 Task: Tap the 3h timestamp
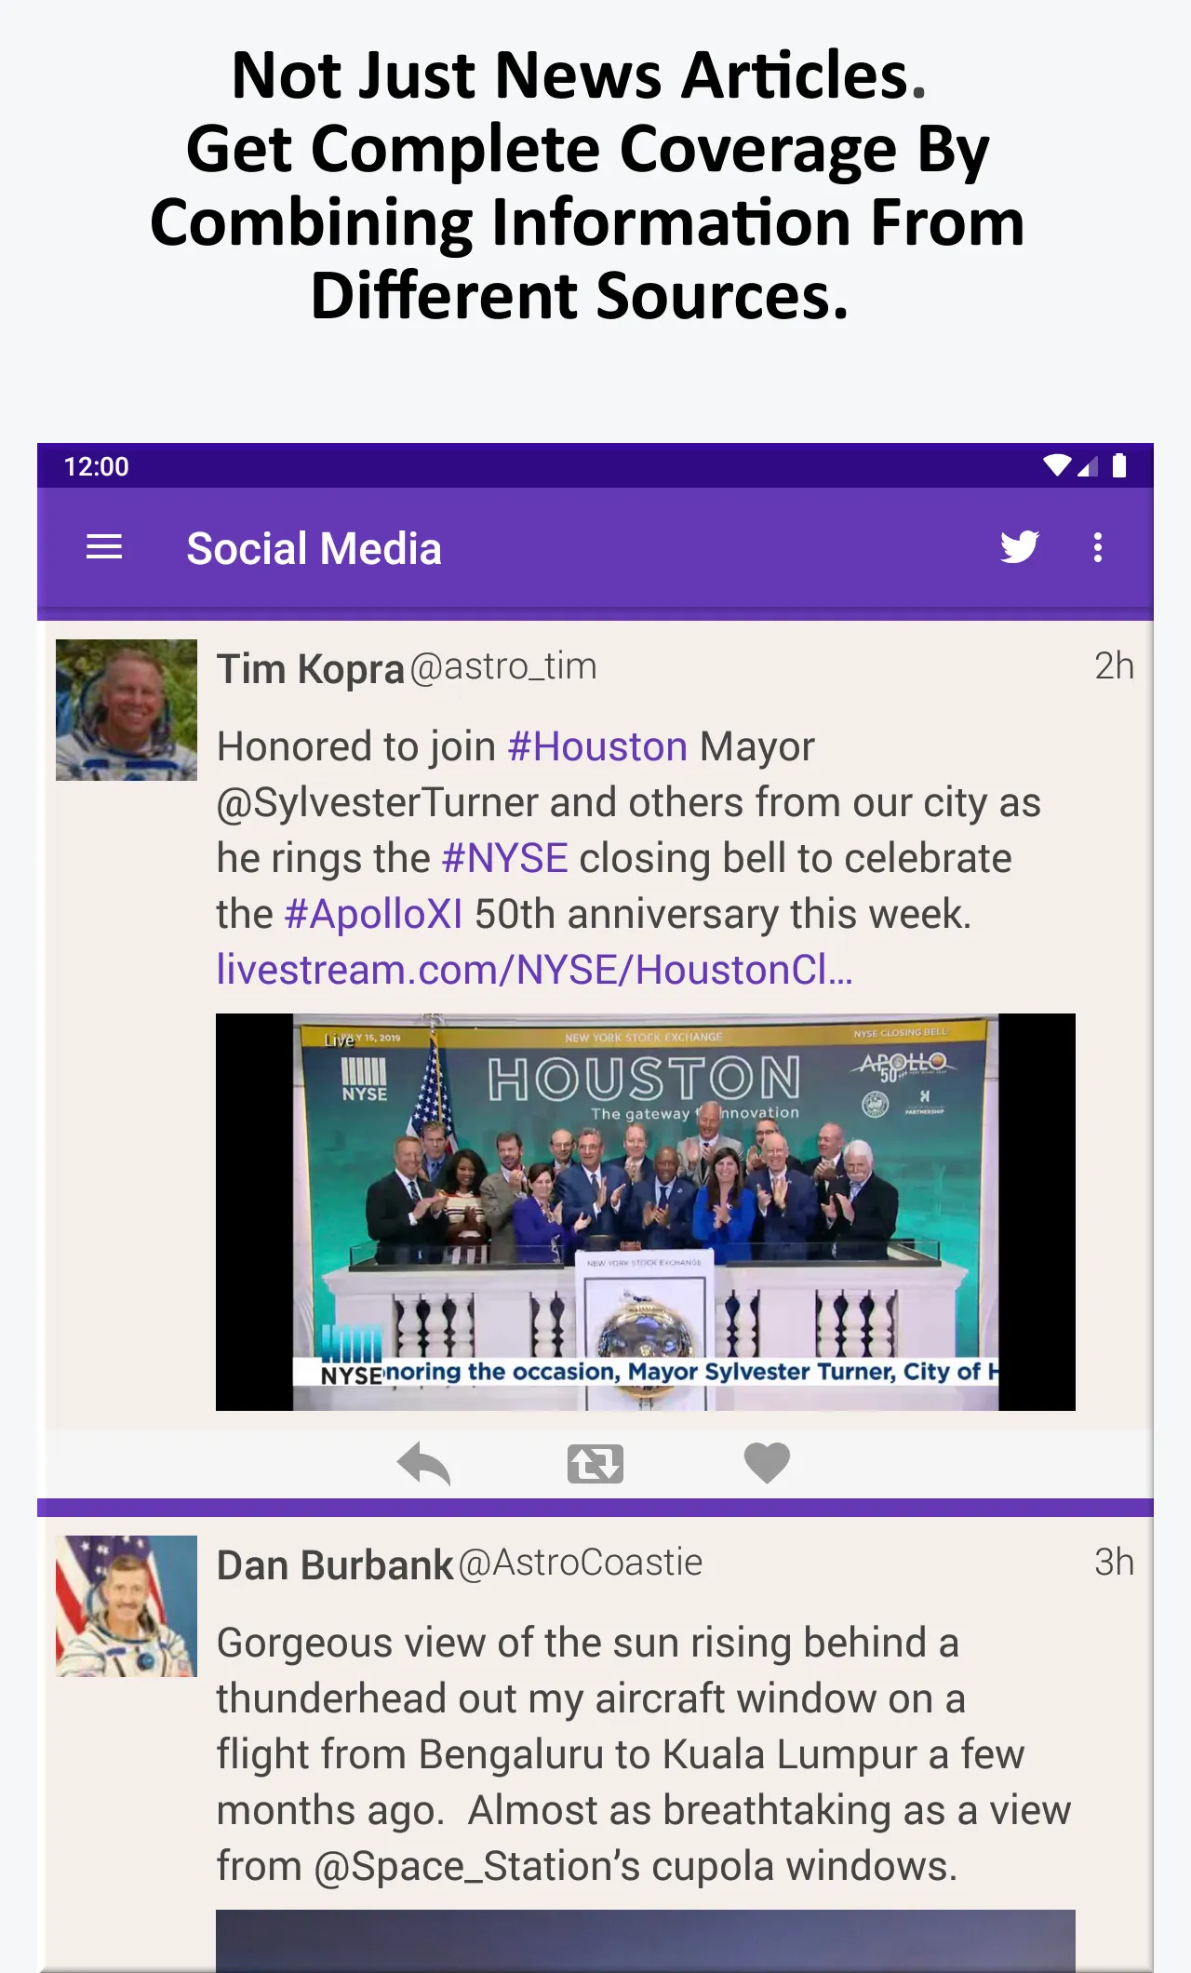click(1114, 1563)
